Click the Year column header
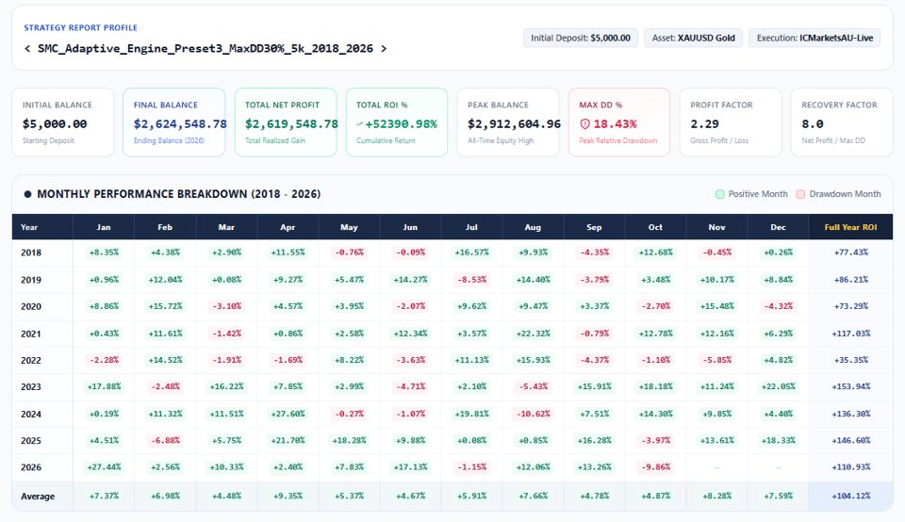 tap(29, 227)
